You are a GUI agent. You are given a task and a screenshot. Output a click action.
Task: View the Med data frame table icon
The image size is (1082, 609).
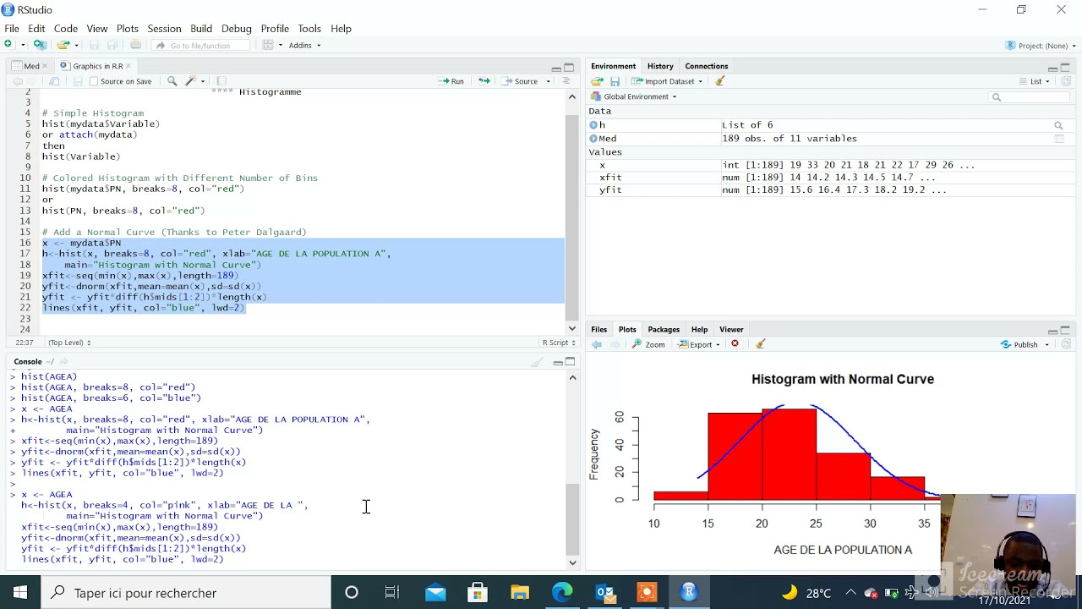(1058, 139)
